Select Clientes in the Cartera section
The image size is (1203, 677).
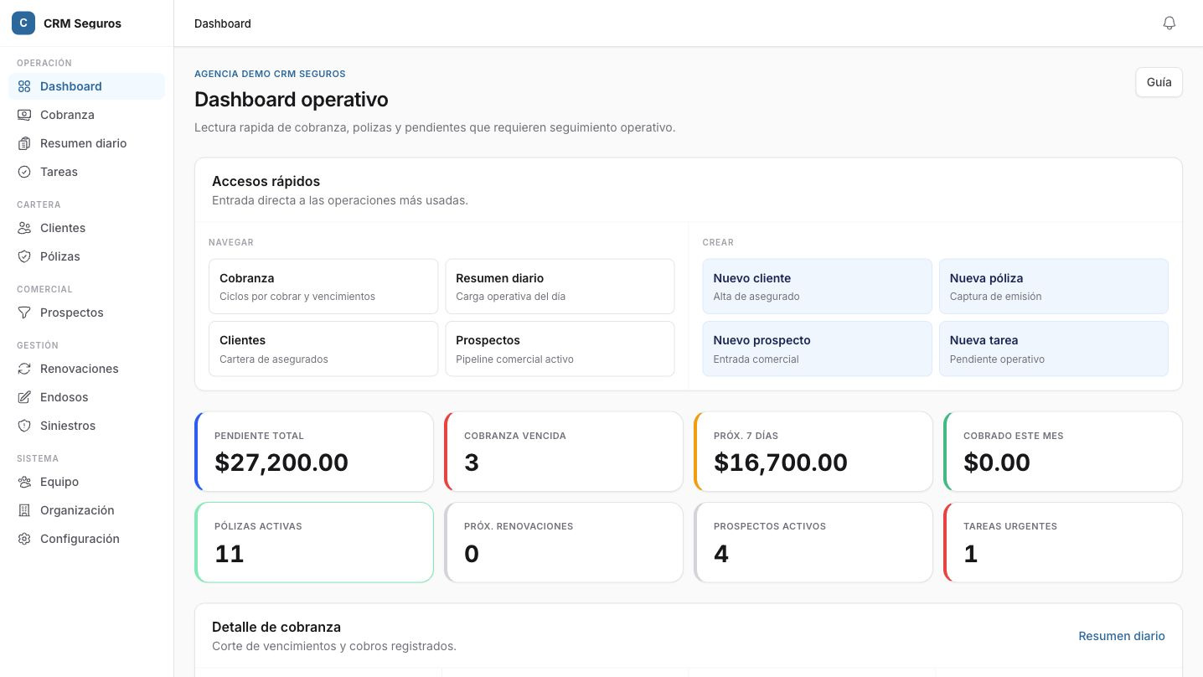[86, 228]
